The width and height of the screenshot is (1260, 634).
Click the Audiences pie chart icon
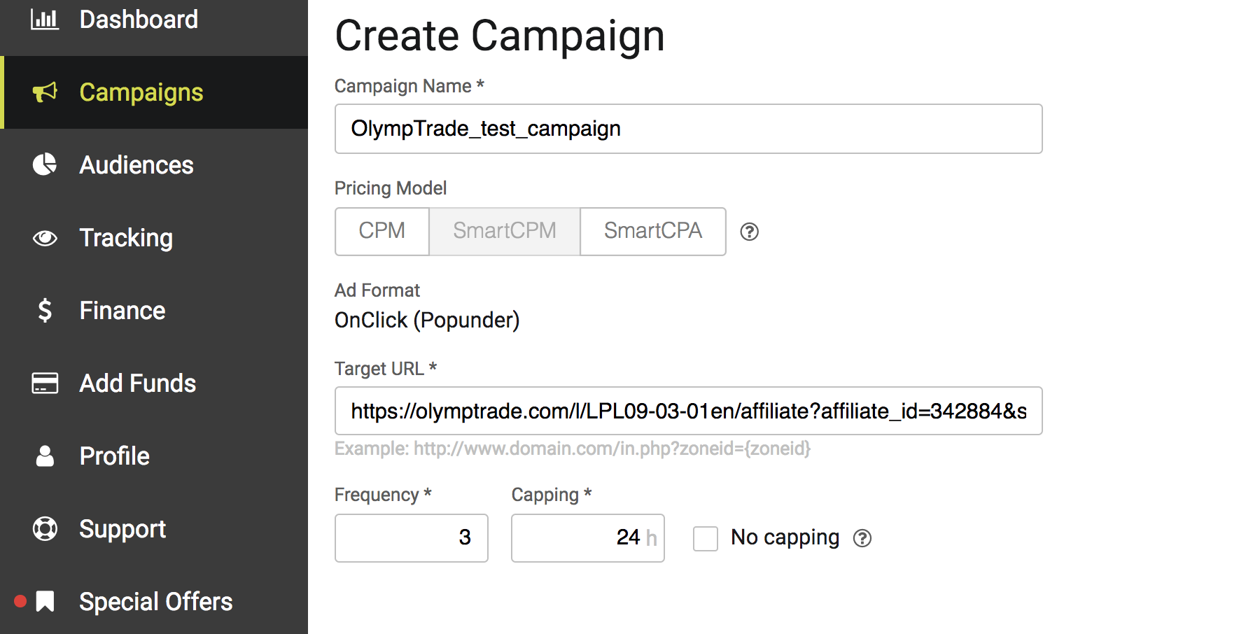click(x=45, y=164)
